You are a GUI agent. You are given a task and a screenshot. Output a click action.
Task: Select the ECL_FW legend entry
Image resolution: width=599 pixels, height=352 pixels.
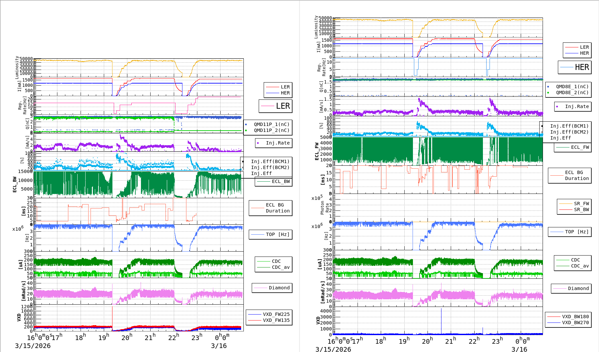579,147
